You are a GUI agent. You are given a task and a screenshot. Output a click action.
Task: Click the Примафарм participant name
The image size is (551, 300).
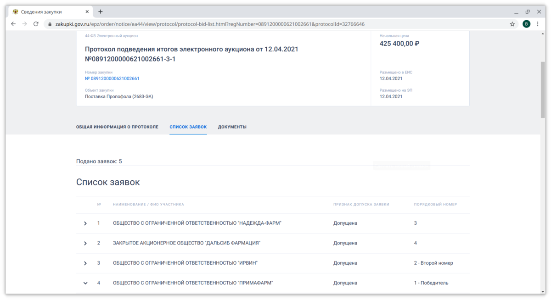(193, 283)
